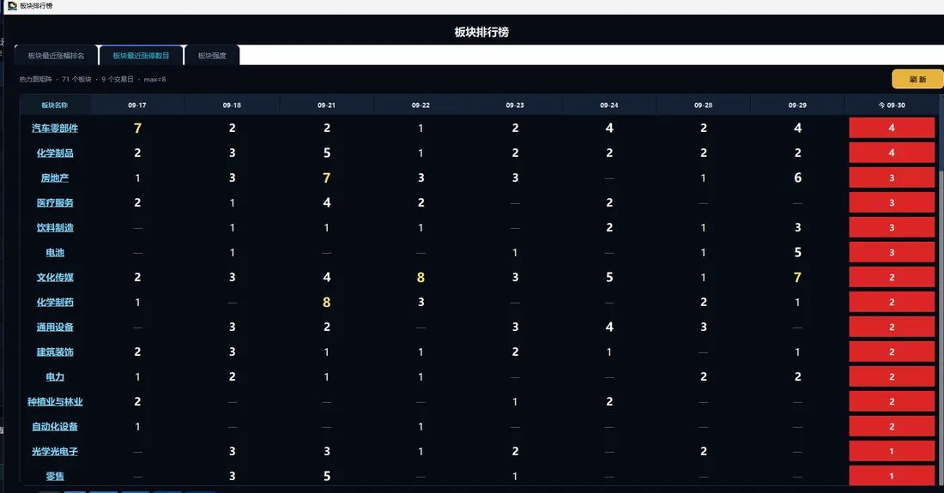
Task: Open the 光学光电子 sector link
Action: coord(55,451)
